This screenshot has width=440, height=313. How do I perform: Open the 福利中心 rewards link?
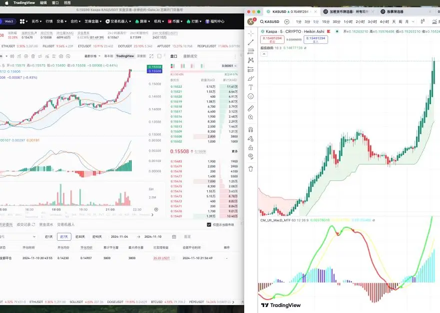[215, 21]
